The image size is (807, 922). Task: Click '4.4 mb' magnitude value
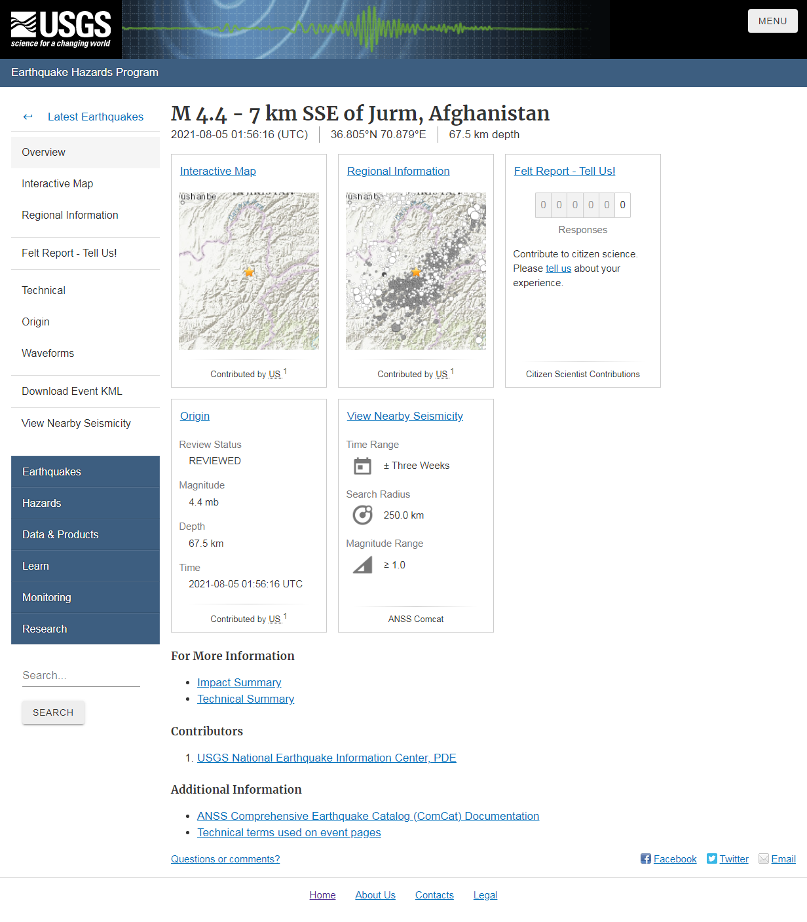click(x=204, y=502)
